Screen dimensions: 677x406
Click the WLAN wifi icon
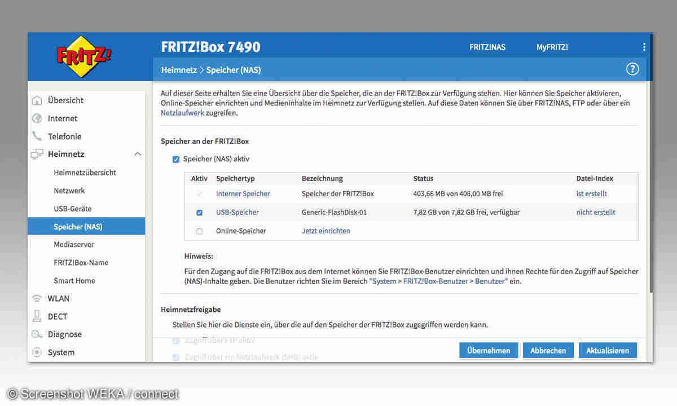tap(37, 298)
